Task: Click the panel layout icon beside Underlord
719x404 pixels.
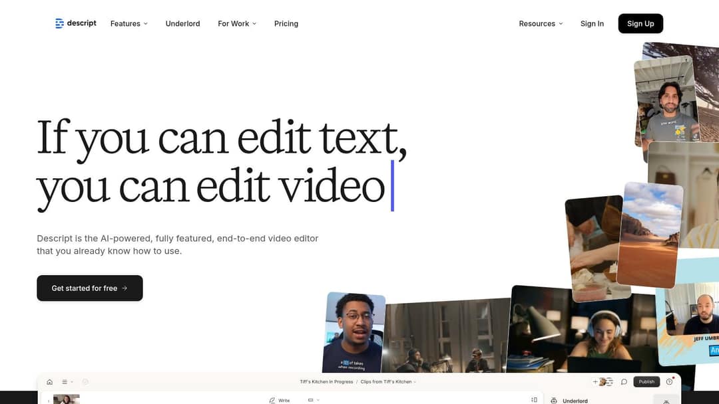Action: (x=534, y=400)
